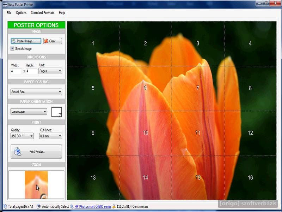Click the Height input field
Screen dimensions: 282x212
coord(31,71)
